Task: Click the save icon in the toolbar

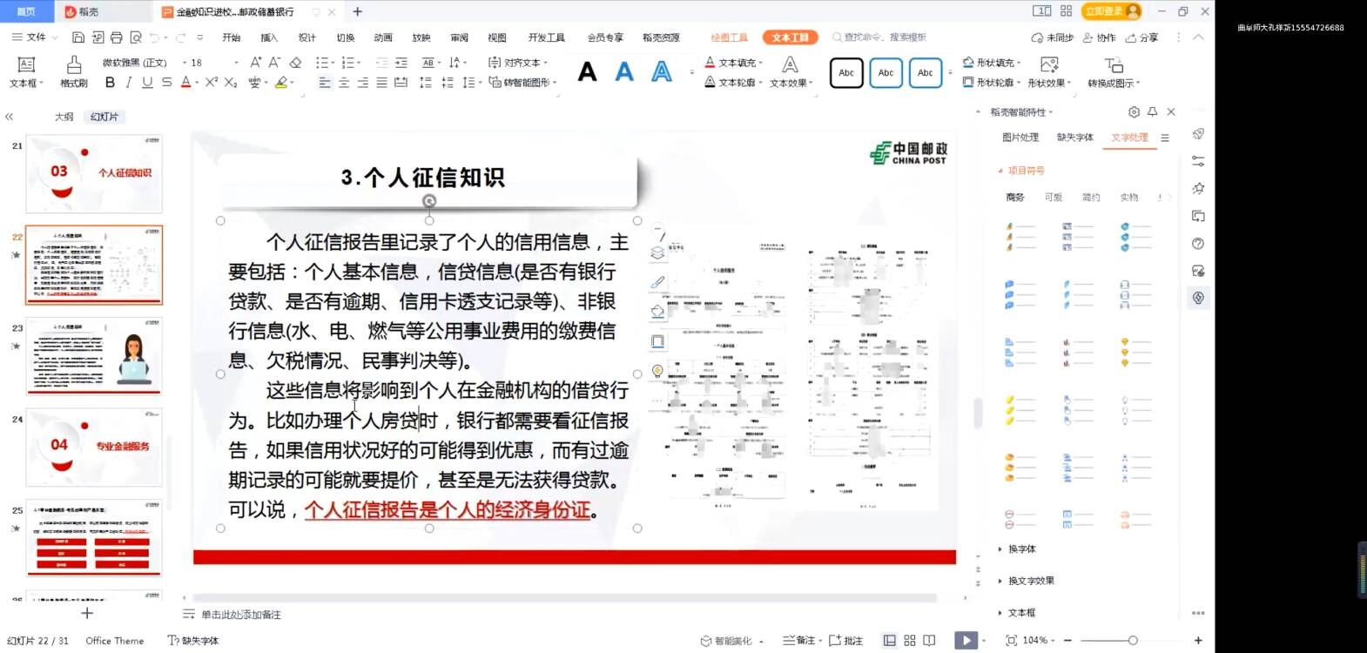Action: 78,37
